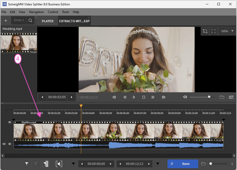Collapse the media panel with the chevron
The image size is (237, 170).
pos(36,18)
